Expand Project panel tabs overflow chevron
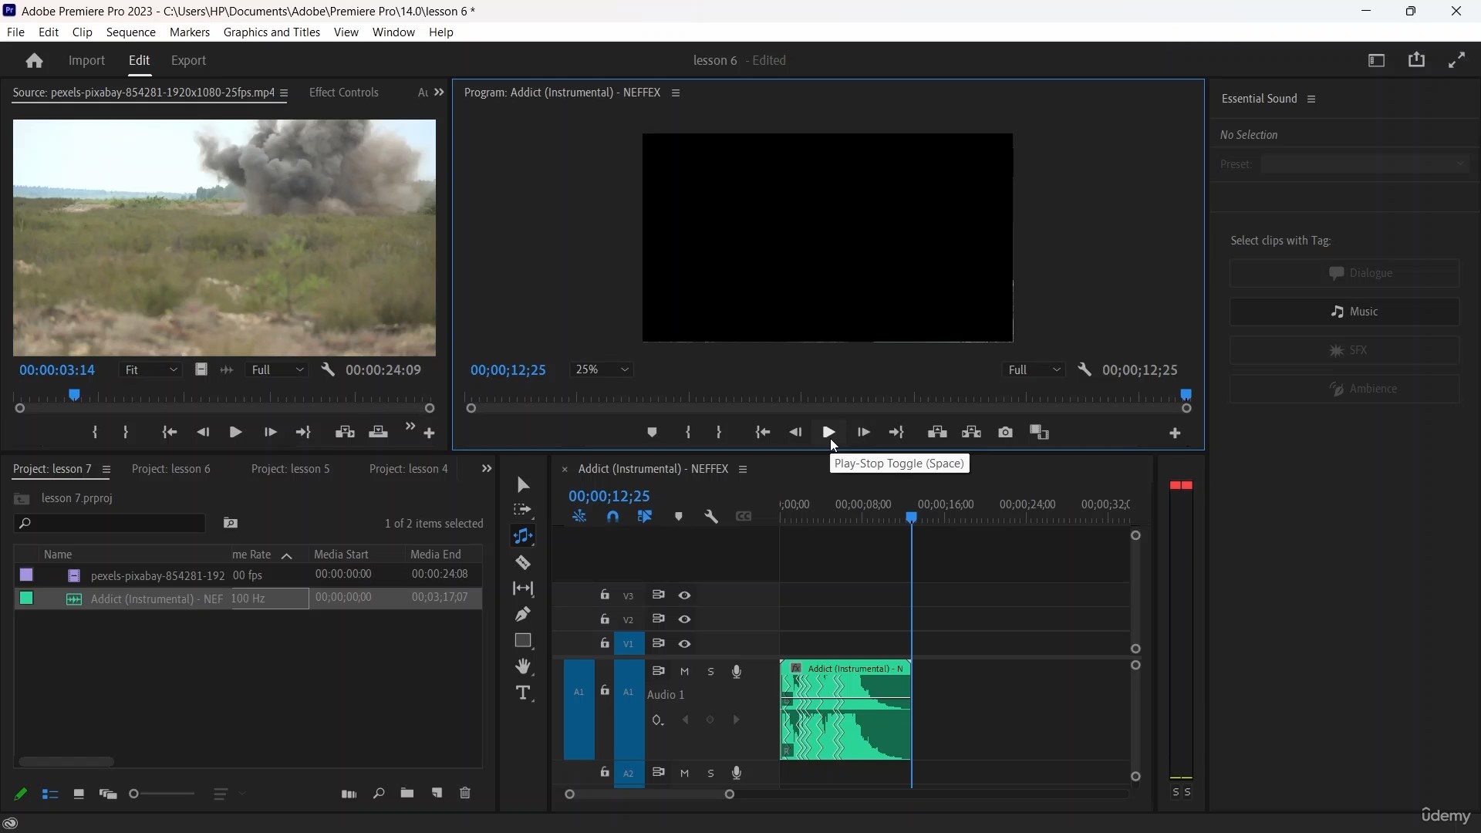1481x833 pixels. pyautogui.click(x=486, y=469)
